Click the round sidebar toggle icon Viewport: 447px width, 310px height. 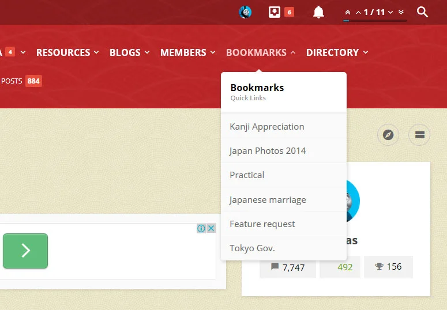[x=420, y=134]
